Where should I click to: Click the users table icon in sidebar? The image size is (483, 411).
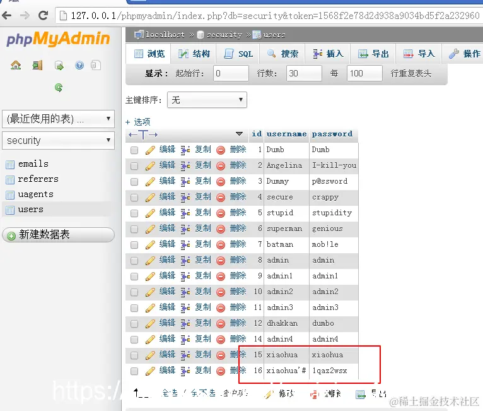10,210
